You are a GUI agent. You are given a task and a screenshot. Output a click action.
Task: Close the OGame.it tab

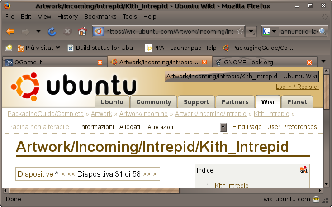coord(100,63)
